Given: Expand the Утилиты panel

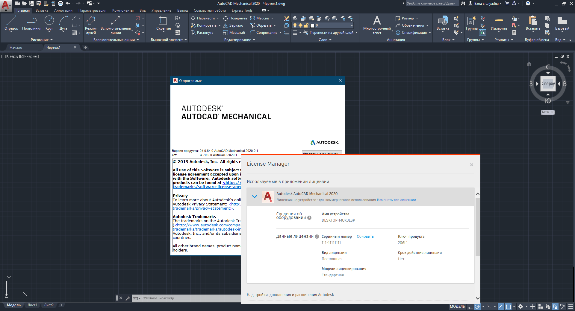Looking at the screenshot, I should (504, 40).
